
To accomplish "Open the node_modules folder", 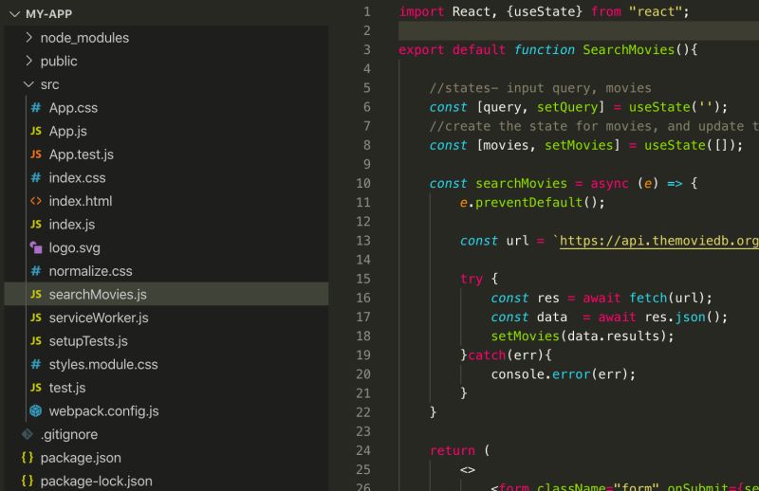I will [x=84, y=38].
